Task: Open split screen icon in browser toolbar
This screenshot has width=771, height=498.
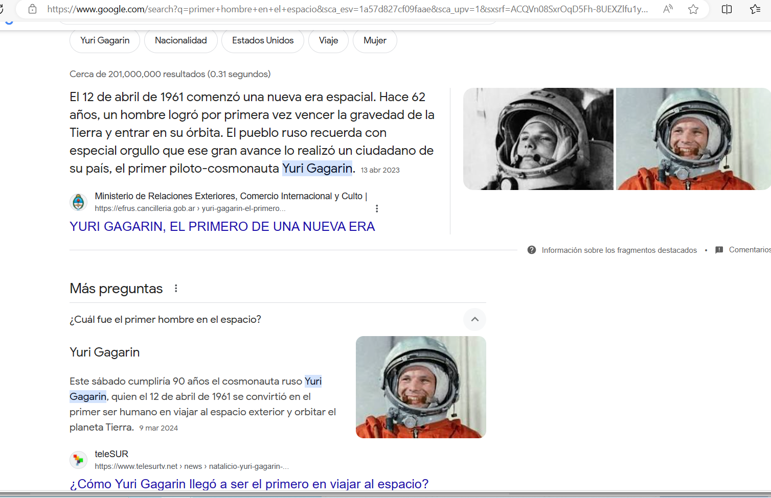Action: 727,9
